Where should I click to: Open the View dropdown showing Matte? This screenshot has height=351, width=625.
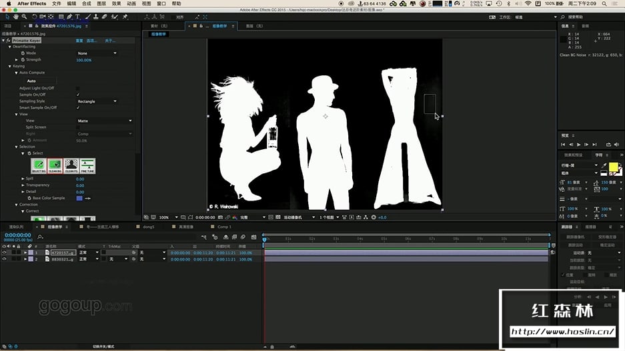[105, 121]
